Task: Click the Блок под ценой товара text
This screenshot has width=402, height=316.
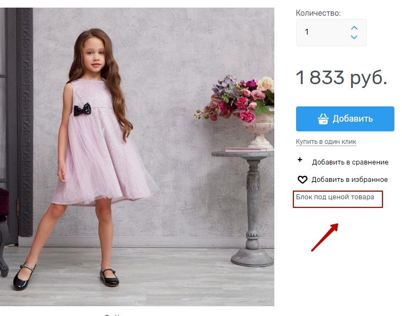Action: [335, 197]
